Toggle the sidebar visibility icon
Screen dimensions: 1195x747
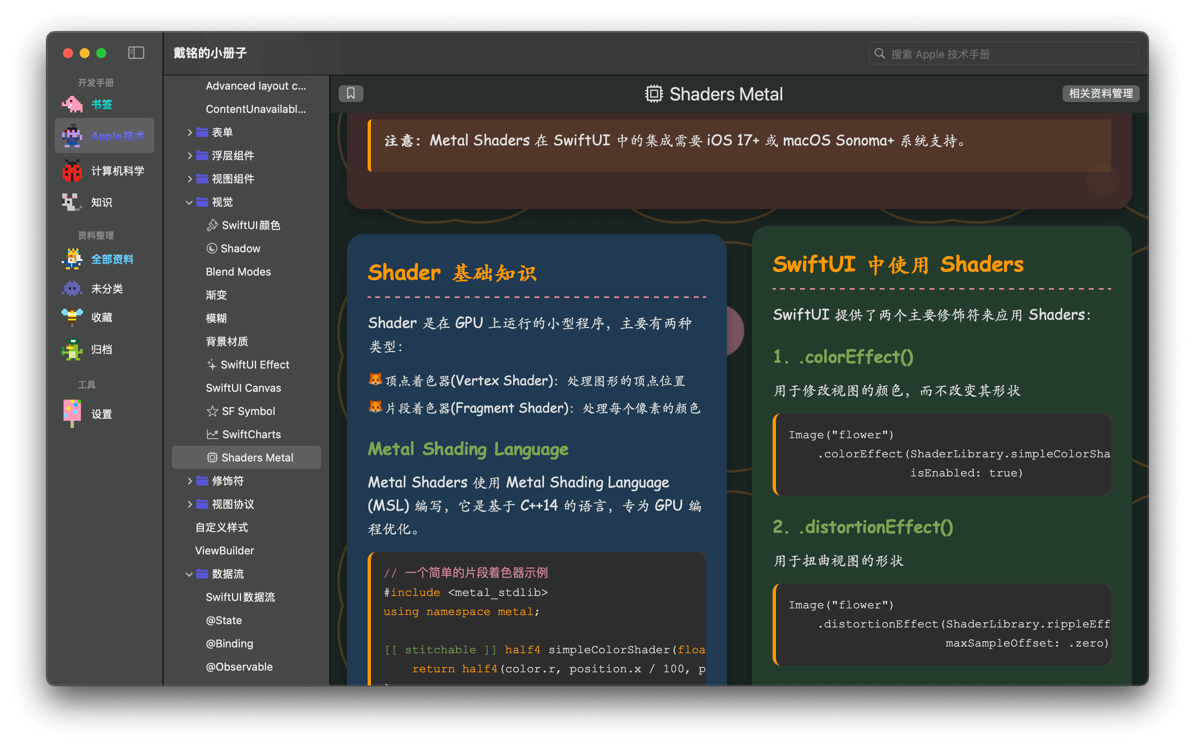136,53
